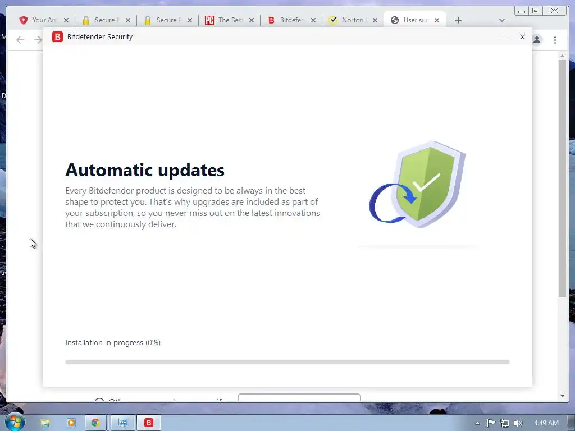Open media player taskbar icon
This screenshot has height=431, width=575.
pyautogui.click(x=71, y=423)
